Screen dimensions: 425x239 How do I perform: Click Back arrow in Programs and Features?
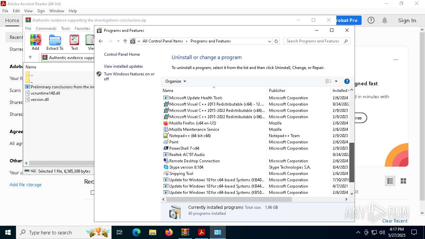pos(101,41)
